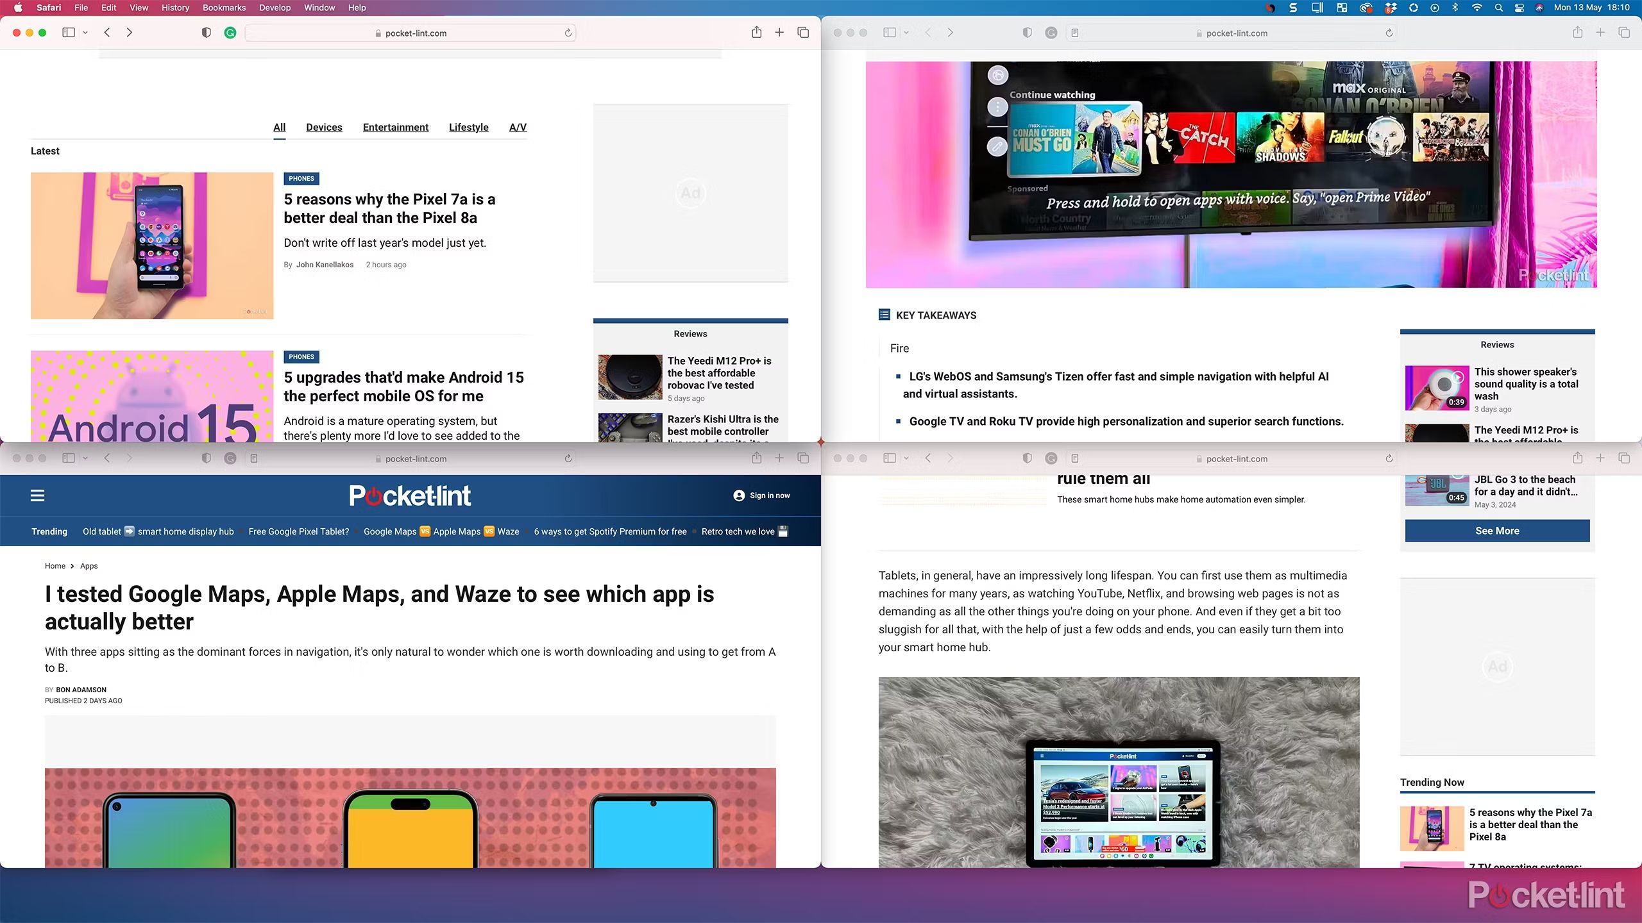
Task: Open the Develop menu
Action: click(x=275, y=8)
